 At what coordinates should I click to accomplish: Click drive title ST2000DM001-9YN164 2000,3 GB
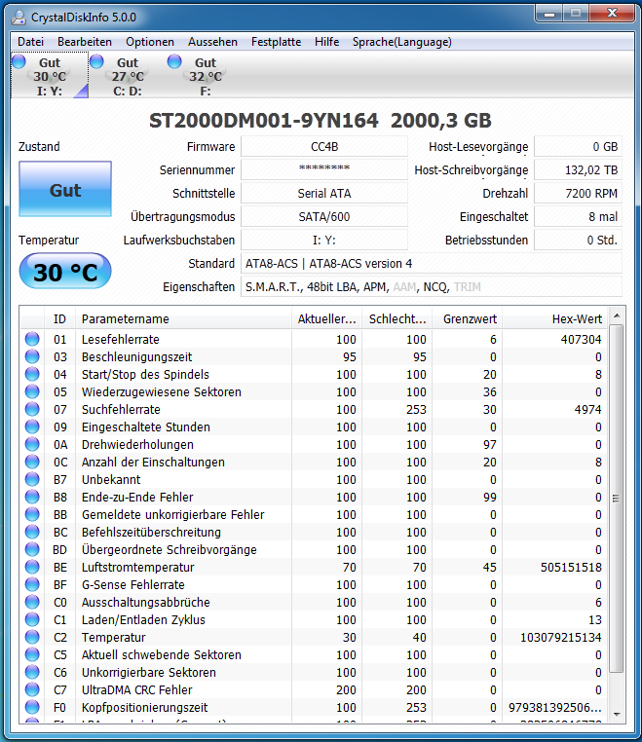pos(321,120)
